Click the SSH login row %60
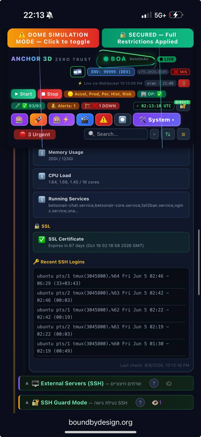The width and height of the screenshot is (201, 437). click(x=111, y=348)
